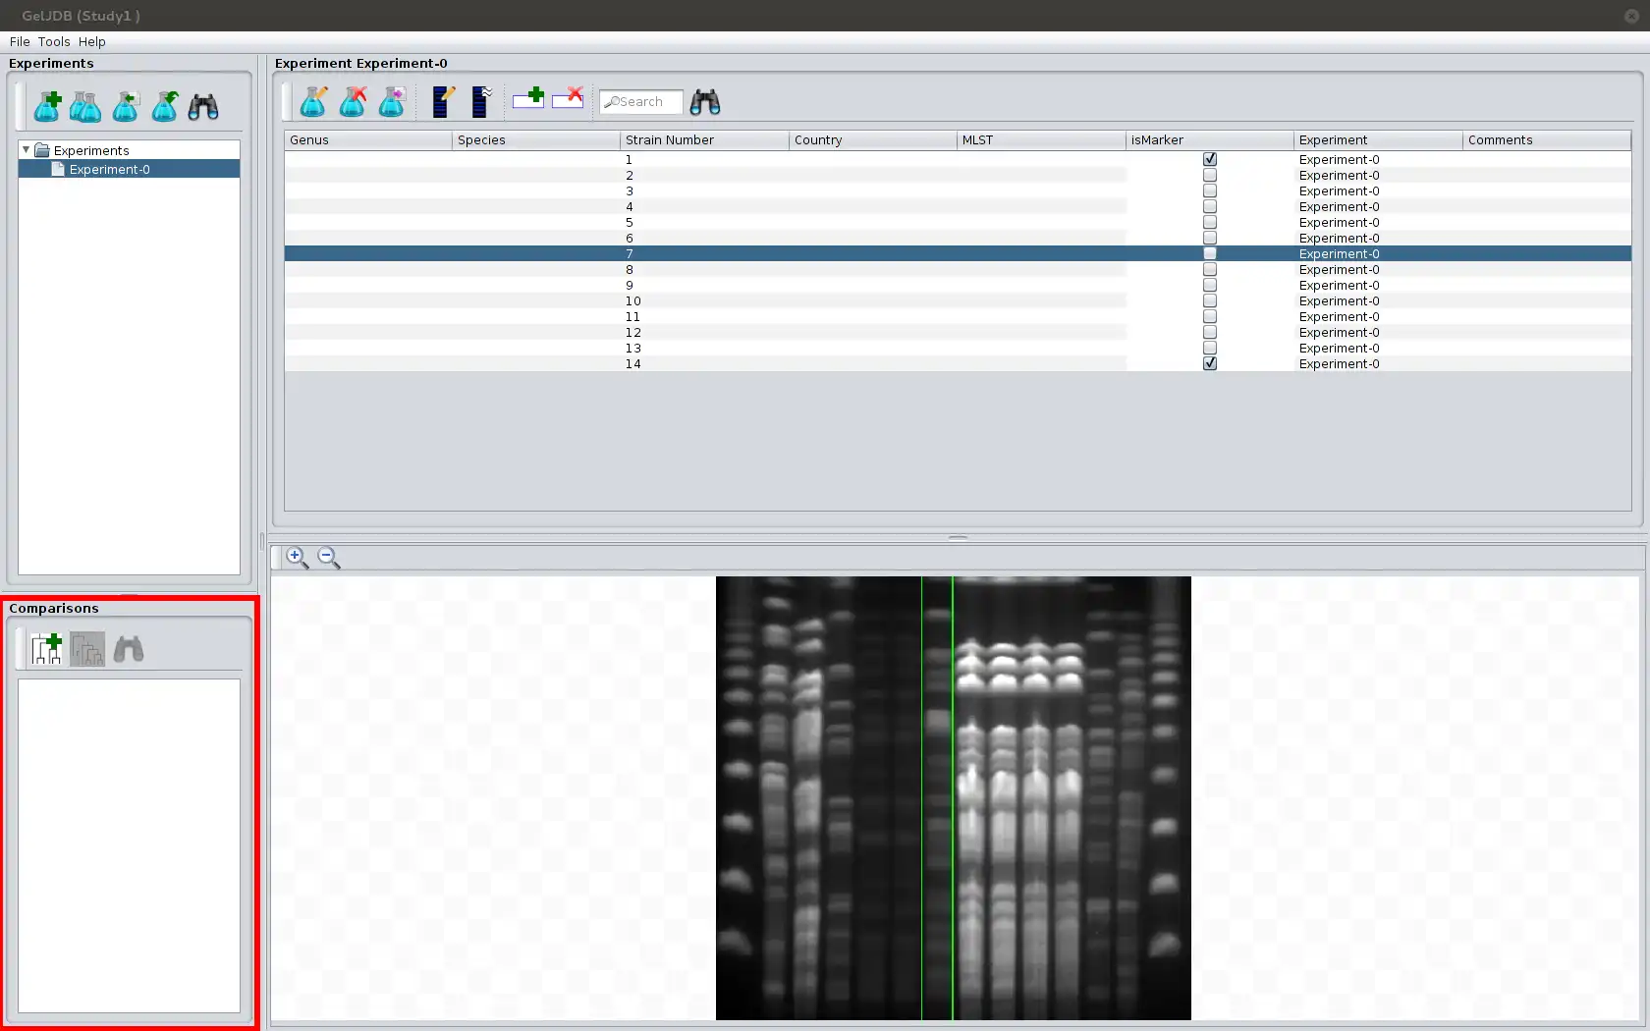This screenshot has height=1031, width=1650.
Task: Click the Comments column header
Action: (x=1547, y=140)
